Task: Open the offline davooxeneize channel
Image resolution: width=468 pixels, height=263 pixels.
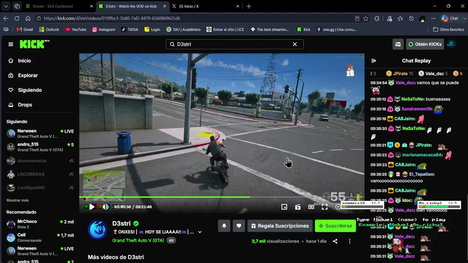Action: [x=40, y=161]
